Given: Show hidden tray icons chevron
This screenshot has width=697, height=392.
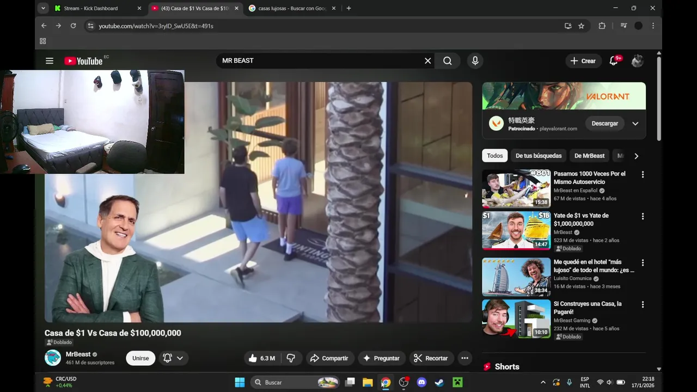Looking at the screenshot, I should point(543,382).
